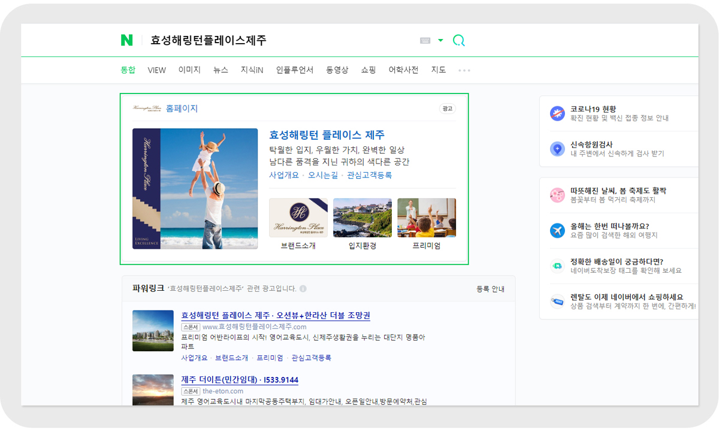The width and height of the screenshot is (719, 434).
Task: Click the 브랜드소개 caption under thumbnail
Action: [x=298, y=246]
